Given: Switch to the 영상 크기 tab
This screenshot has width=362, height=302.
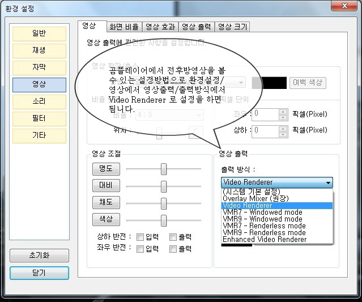Looking at the screenshot, I should (x=232, y=27).
